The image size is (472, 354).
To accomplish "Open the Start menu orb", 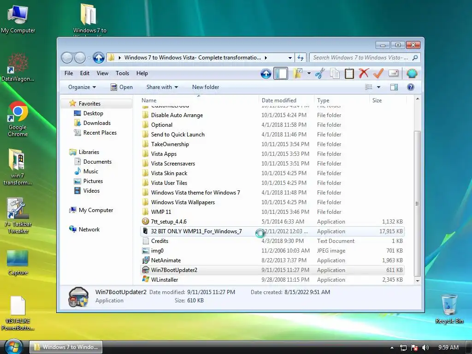I will (13, 347).
